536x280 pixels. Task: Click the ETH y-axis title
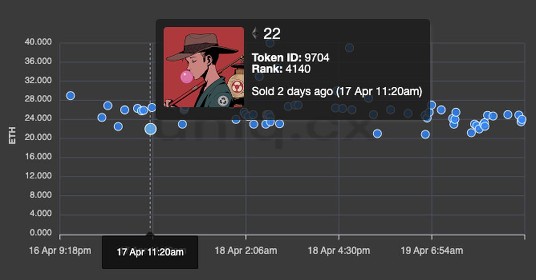13,137
